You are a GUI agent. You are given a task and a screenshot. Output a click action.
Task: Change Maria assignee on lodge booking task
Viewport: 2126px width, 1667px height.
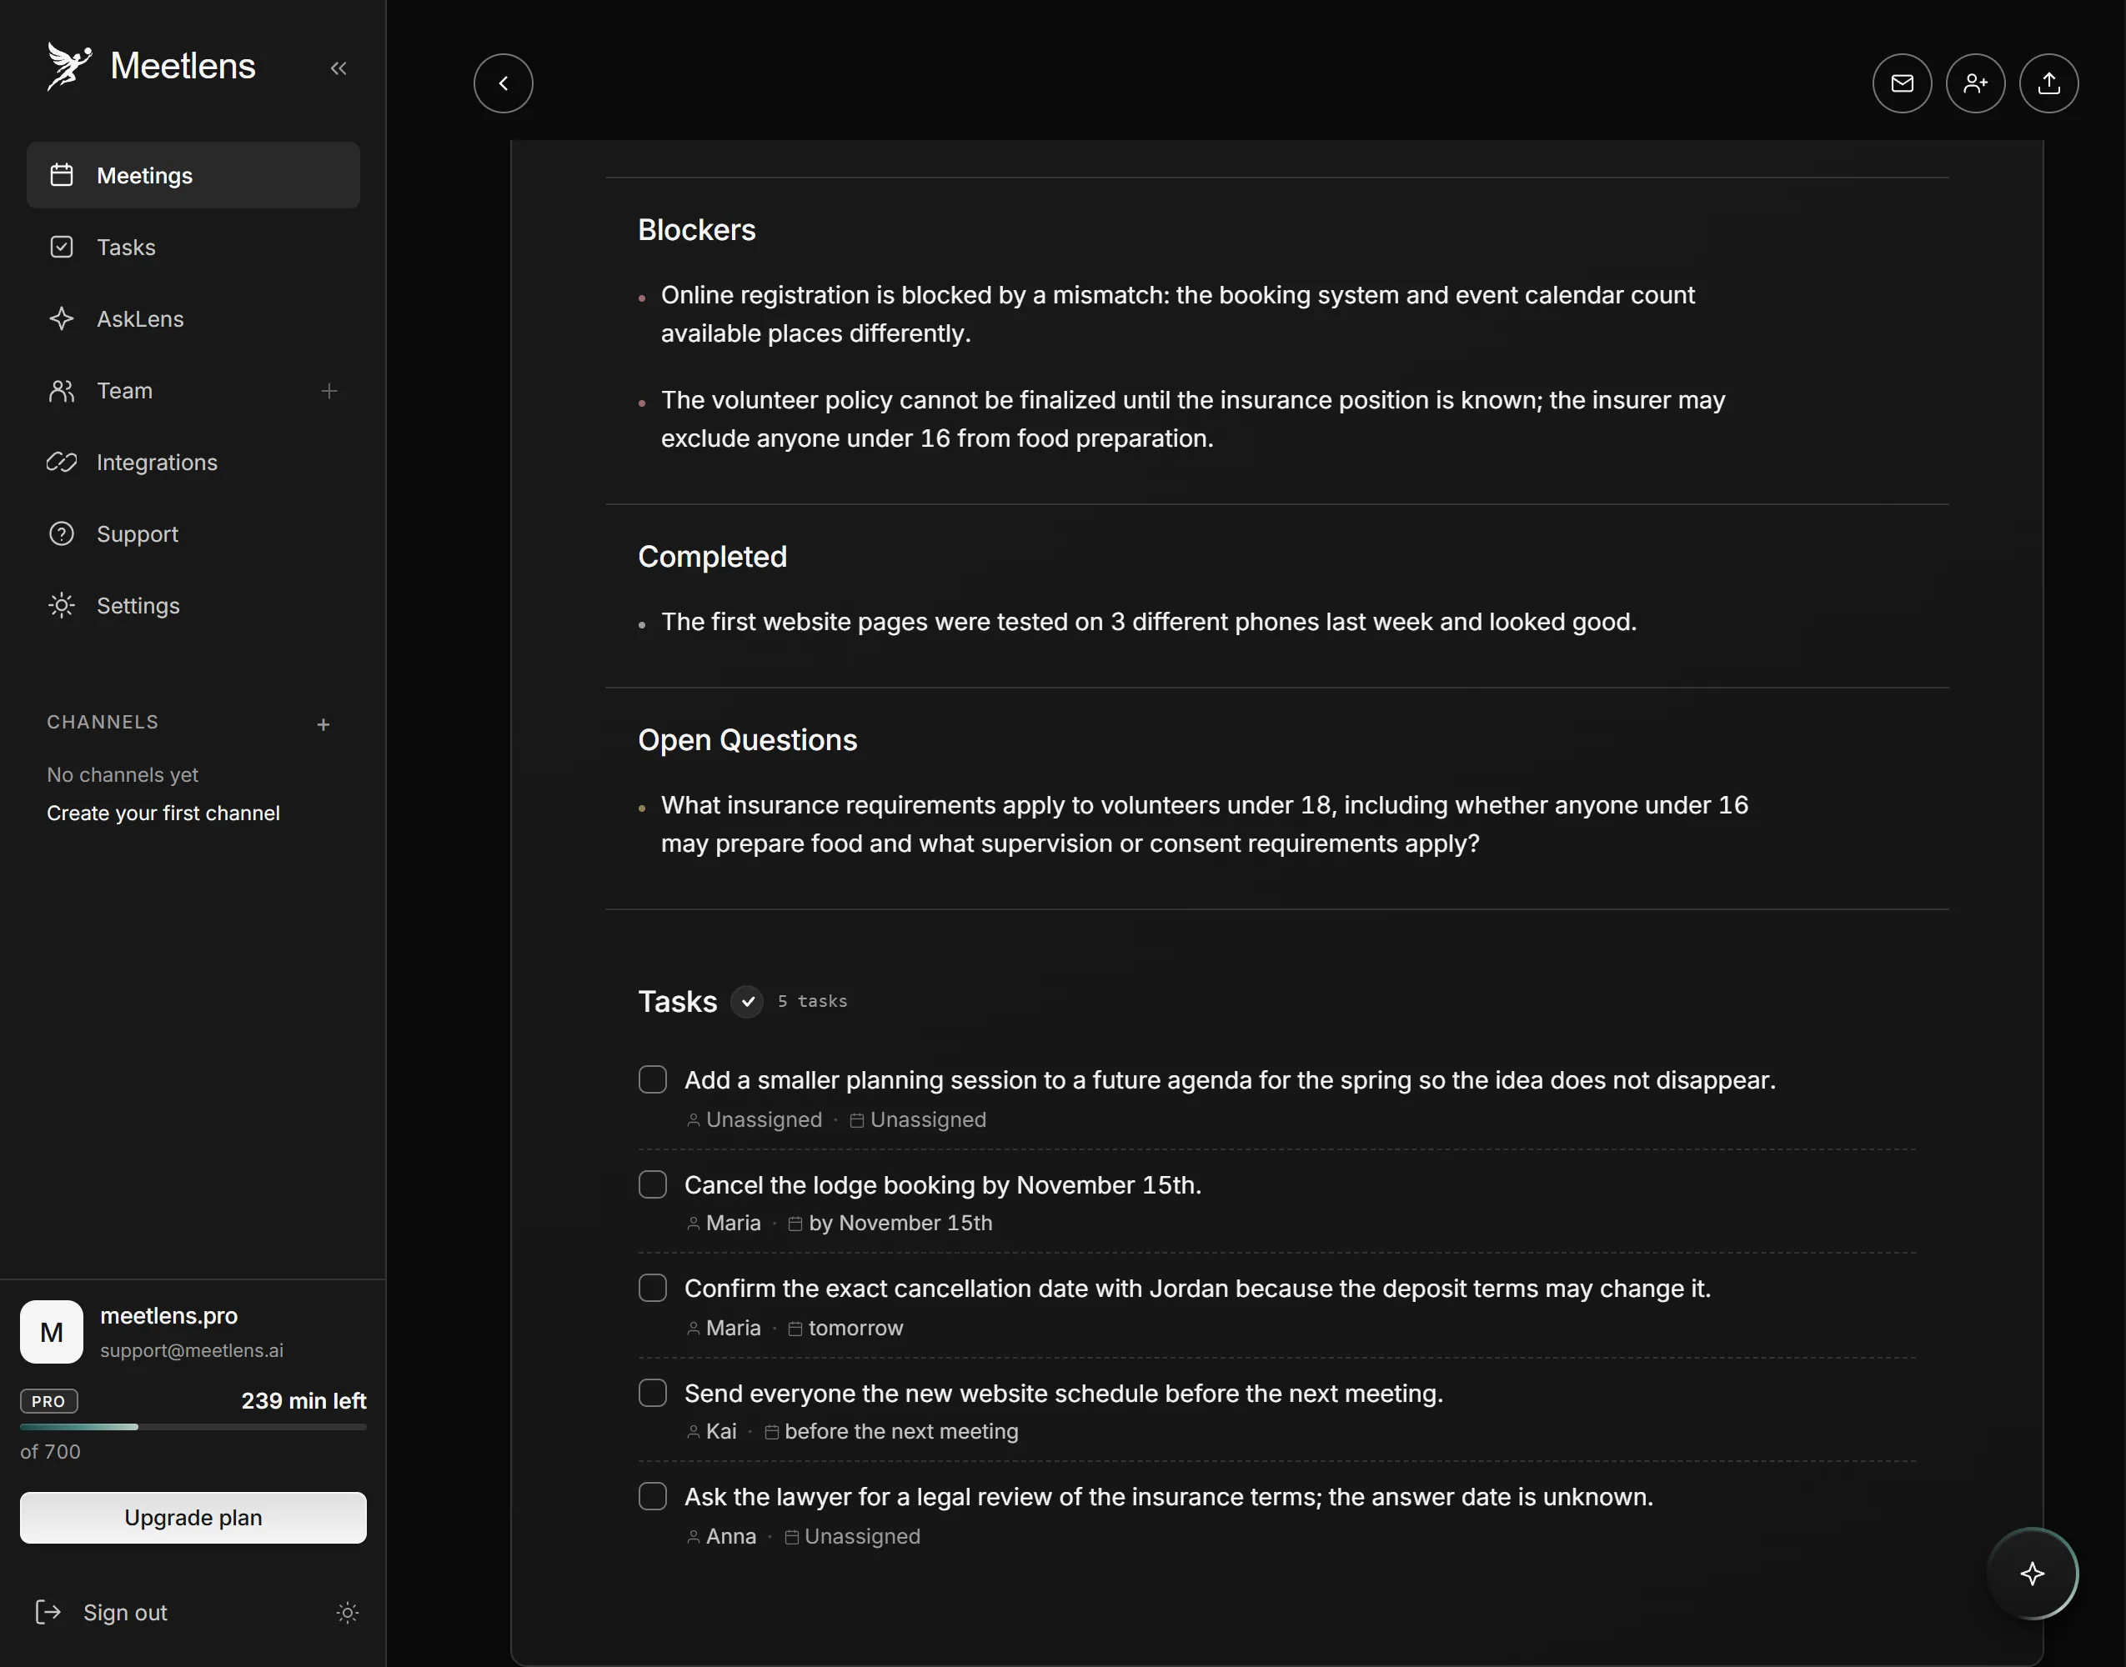pos(724,1223)
